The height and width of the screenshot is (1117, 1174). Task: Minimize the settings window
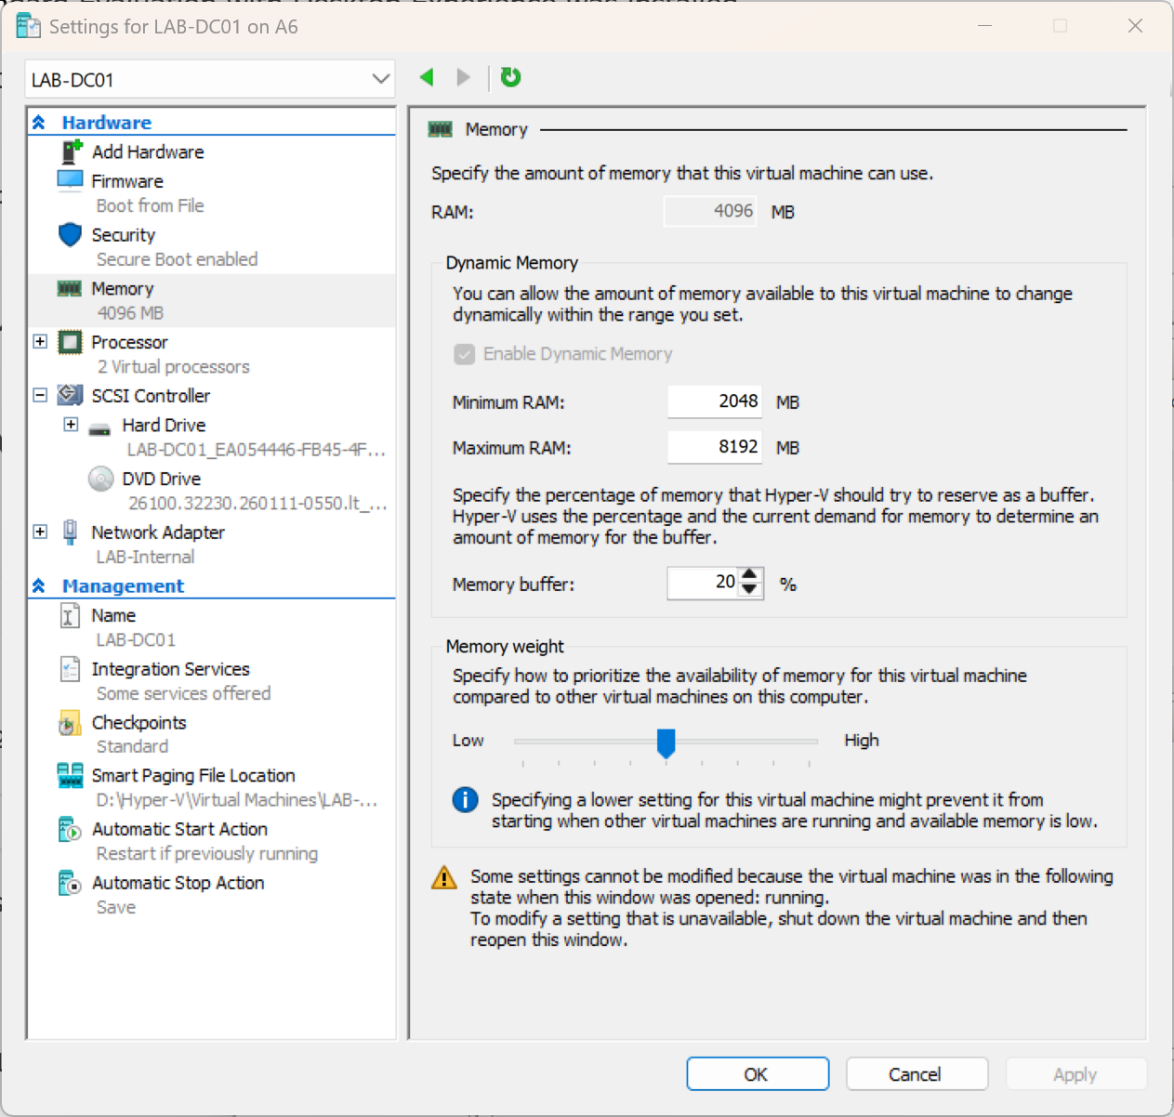pos(985,26)
